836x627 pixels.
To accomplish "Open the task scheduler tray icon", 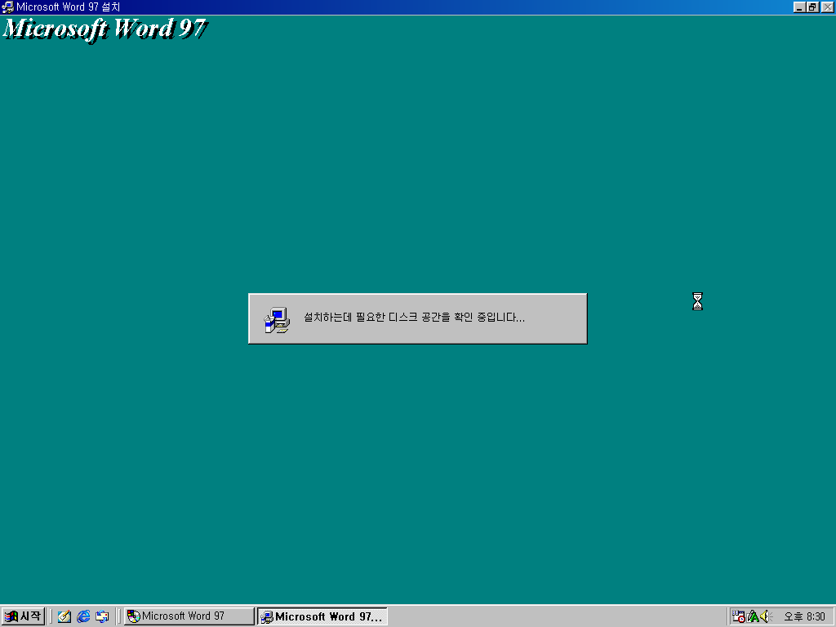I will pos(738,616).
